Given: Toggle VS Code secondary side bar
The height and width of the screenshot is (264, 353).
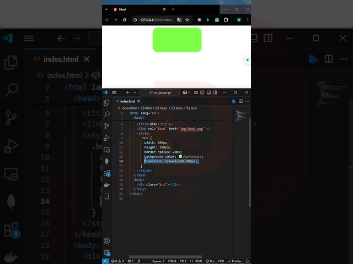Looking at the screenshot, I should click(x=215, y=92).
